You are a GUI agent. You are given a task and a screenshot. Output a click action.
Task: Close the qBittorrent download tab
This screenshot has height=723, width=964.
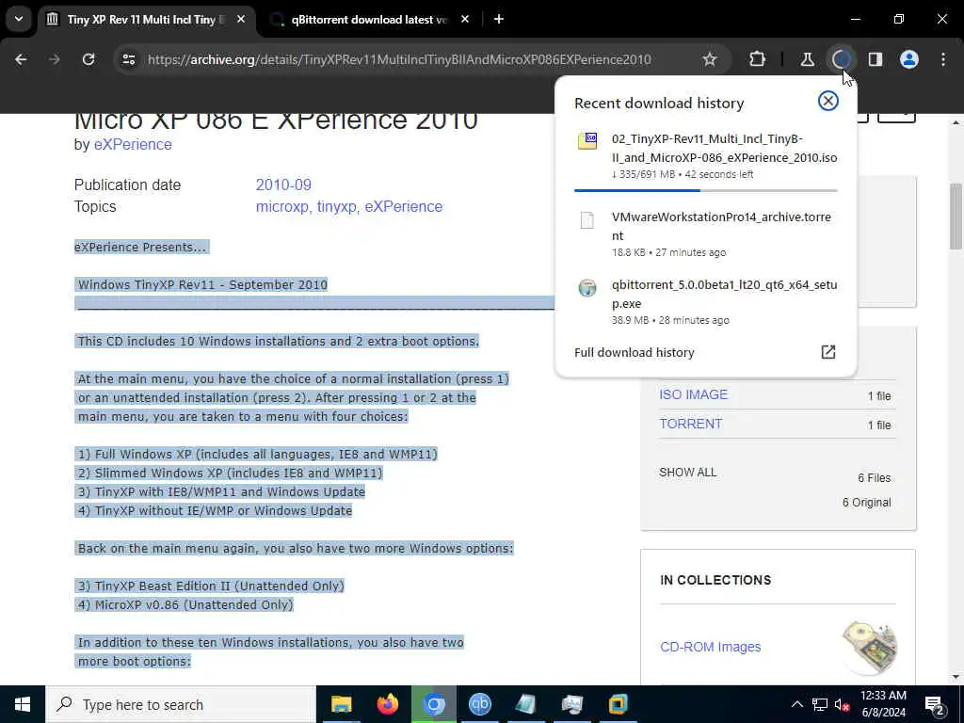465,20
